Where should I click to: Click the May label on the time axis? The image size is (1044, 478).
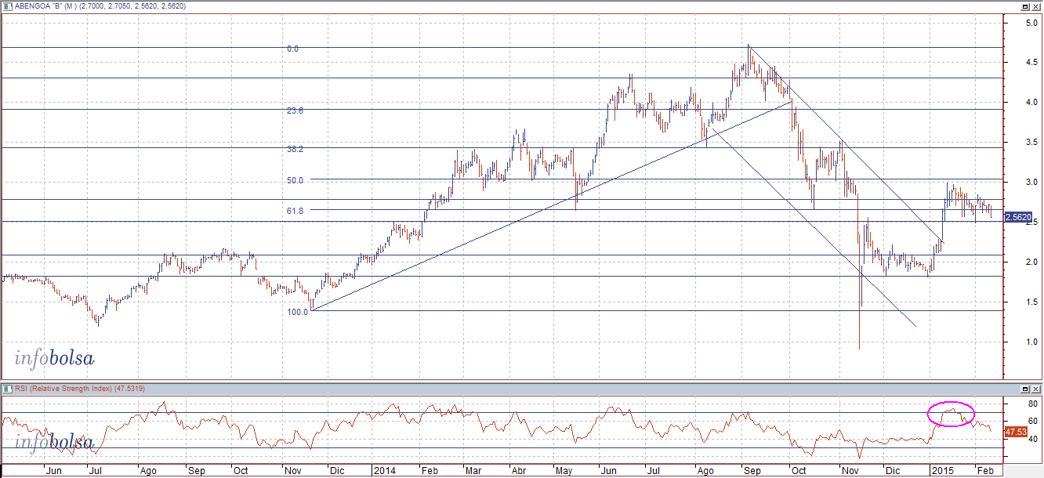[564, 472]
